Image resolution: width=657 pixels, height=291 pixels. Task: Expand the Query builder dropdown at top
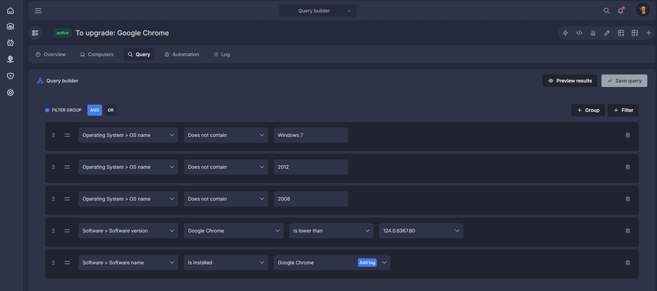(x=318, y=11)
